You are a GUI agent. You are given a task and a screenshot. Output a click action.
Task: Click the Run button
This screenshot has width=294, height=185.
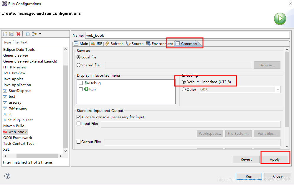tap(249, 176)
